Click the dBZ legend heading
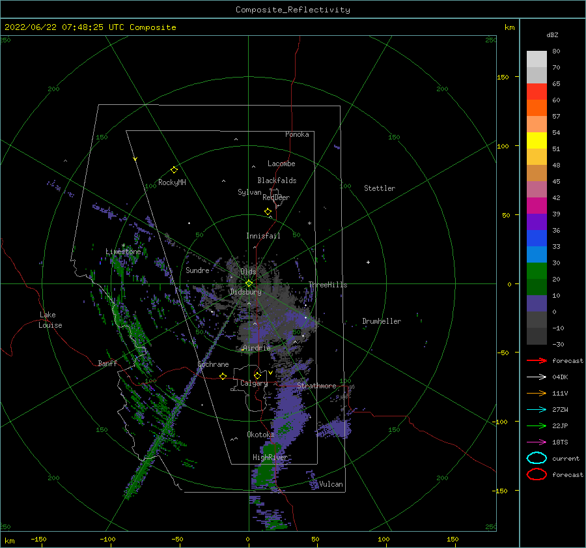Image resolution: width=586 pixels, height=548 pixels. point(552,35)
